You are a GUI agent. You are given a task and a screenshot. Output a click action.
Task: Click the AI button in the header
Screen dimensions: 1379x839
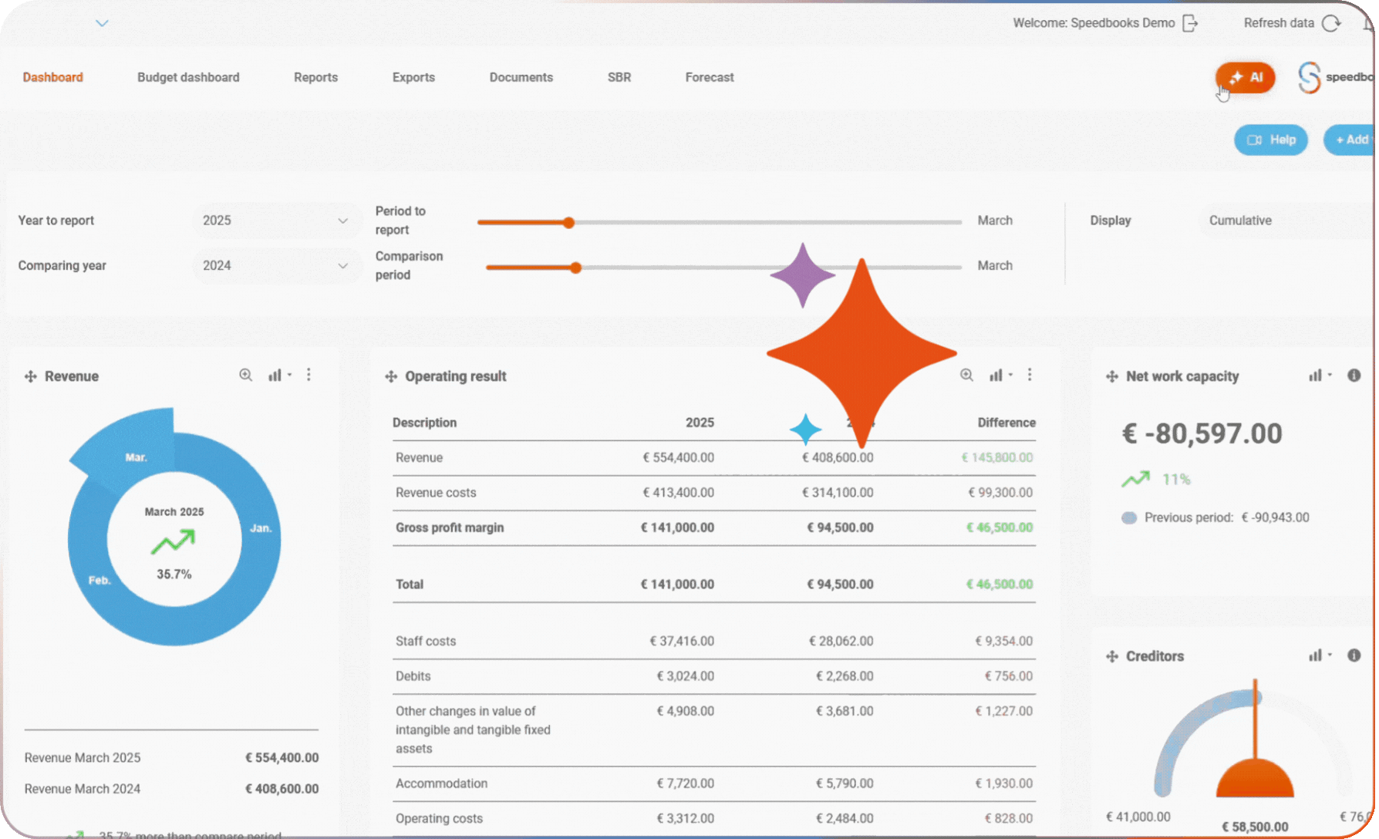click(x=1245, y=77)
